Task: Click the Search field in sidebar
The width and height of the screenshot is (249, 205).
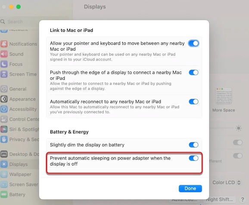Action: (20, 21)
